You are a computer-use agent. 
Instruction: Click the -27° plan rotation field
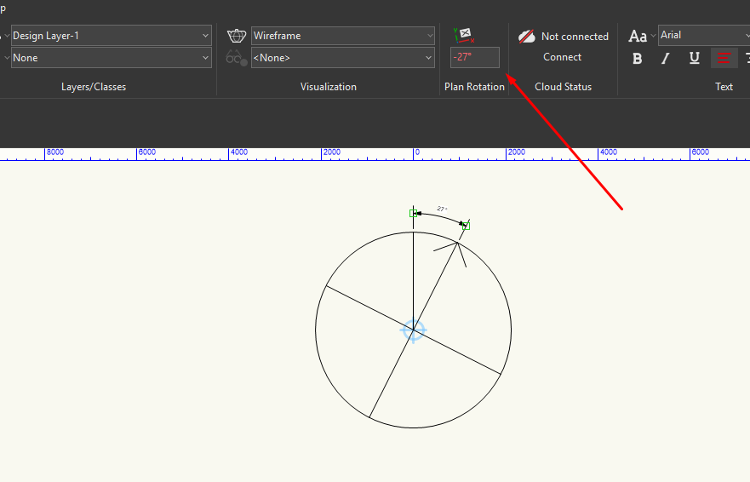pos(474,58)
